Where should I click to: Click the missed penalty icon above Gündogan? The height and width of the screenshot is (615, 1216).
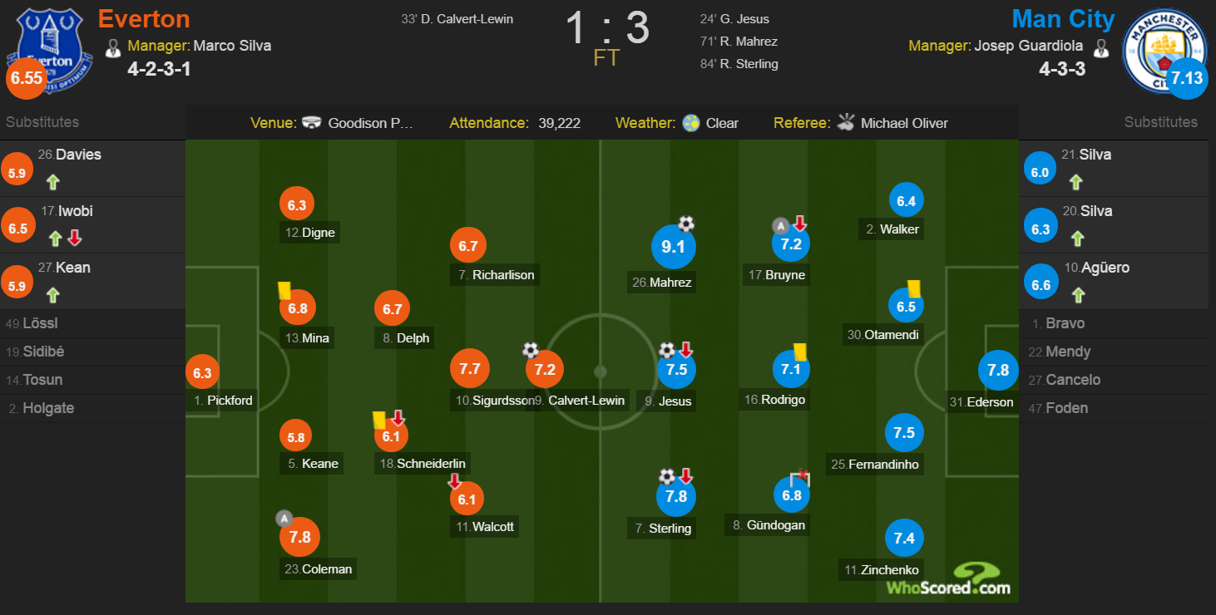point(798,478)
